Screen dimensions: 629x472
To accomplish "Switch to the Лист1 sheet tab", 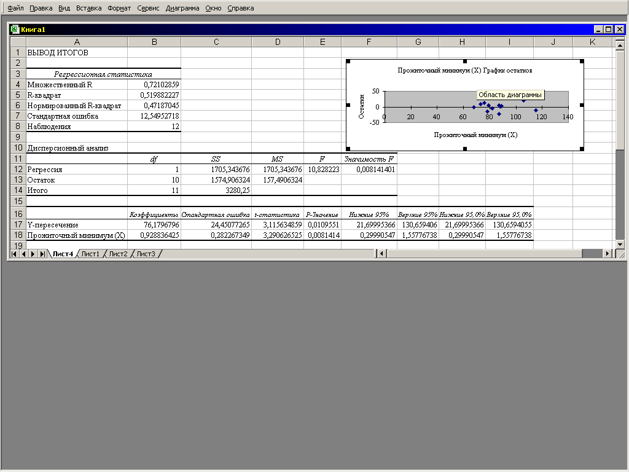I will pos(90,254).
